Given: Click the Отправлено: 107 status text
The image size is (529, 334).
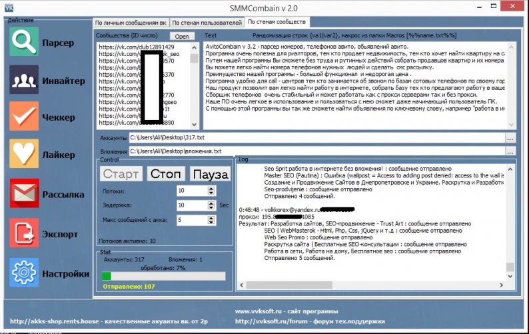Looking at the screenshot, I should [129, 287].
